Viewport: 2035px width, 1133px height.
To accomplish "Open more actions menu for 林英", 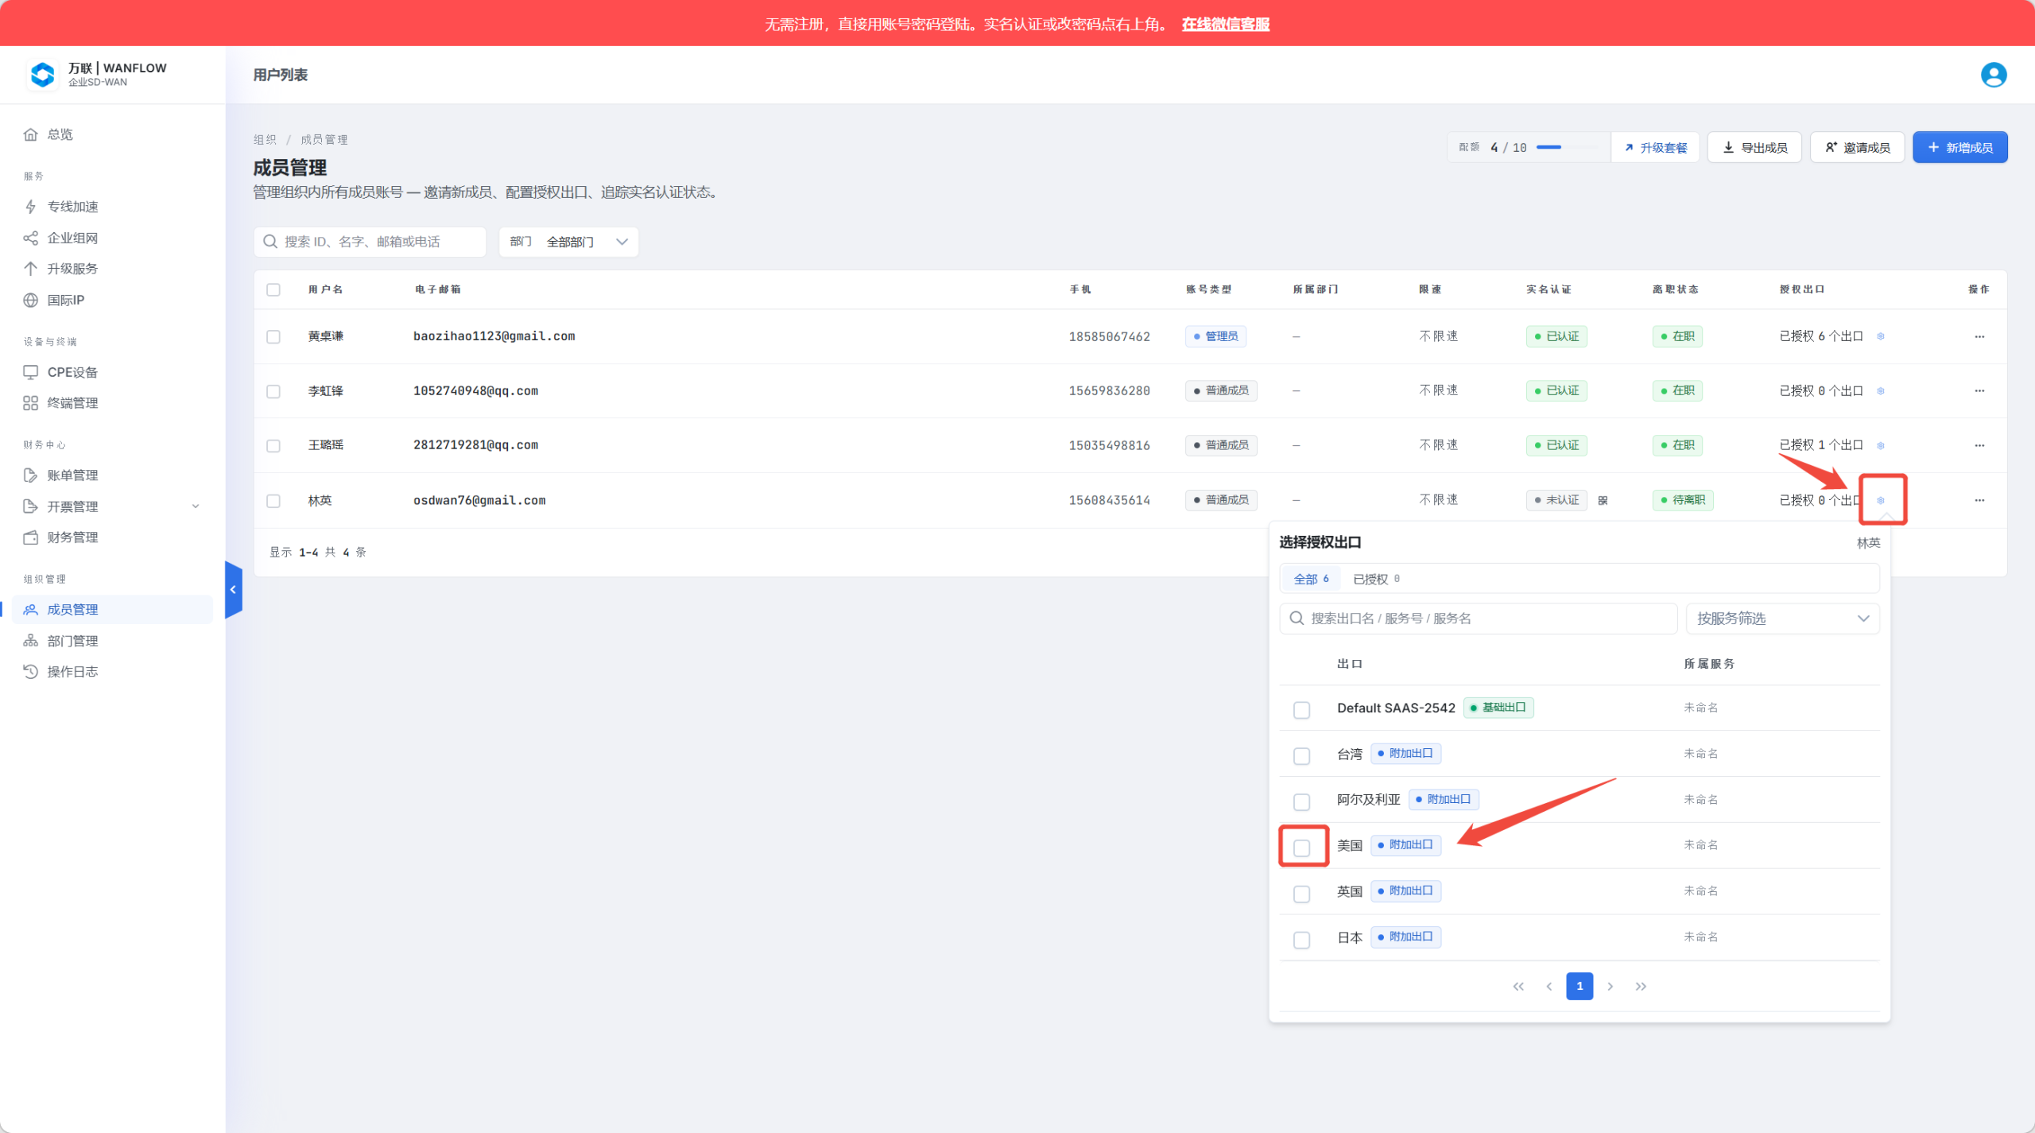I will click(x=1979, y=500).
